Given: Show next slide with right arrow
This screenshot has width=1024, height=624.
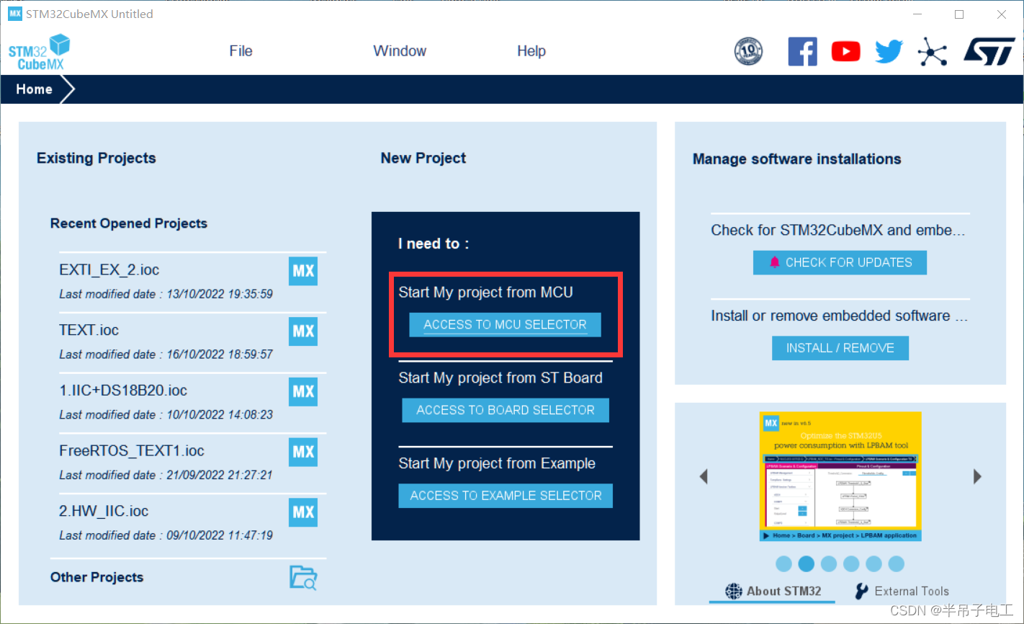Looking at the screenshot, I should pyautogui.click(x=977, y=476).
